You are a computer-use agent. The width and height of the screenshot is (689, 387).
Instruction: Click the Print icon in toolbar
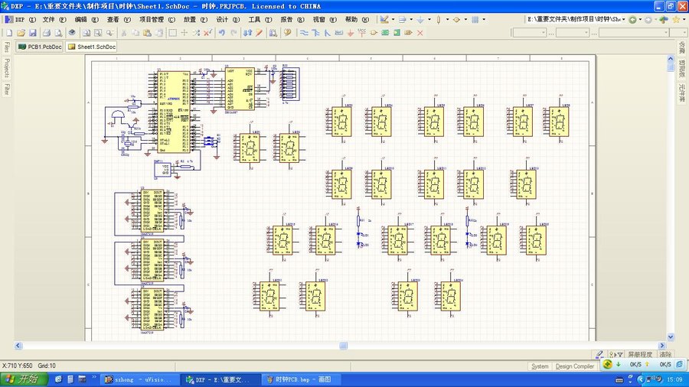[46, 33]
